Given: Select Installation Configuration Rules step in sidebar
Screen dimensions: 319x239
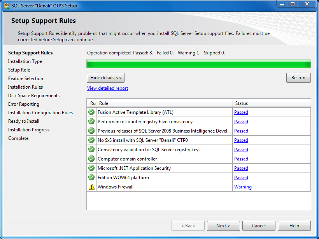Looking at the screenshot, I should [40, 113].
